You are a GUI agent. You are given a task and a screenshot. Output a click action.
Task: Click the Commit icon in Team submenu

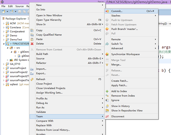coord(107,11)
